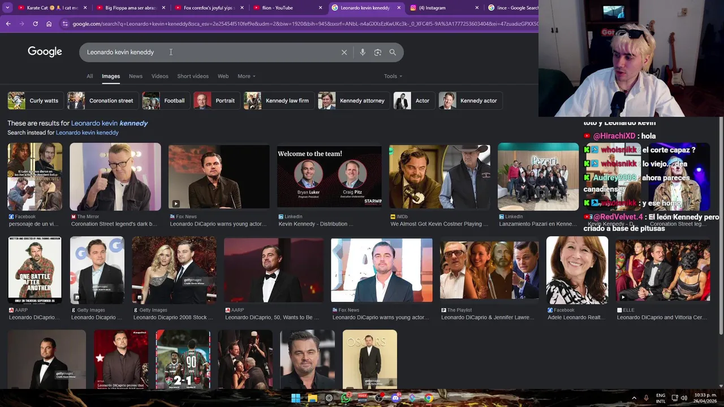Apply the Coronation street suggestion chip
Image resolution: width=724 pixels, height=407 pixels.
pyautogui.click(x=102, y=101)
